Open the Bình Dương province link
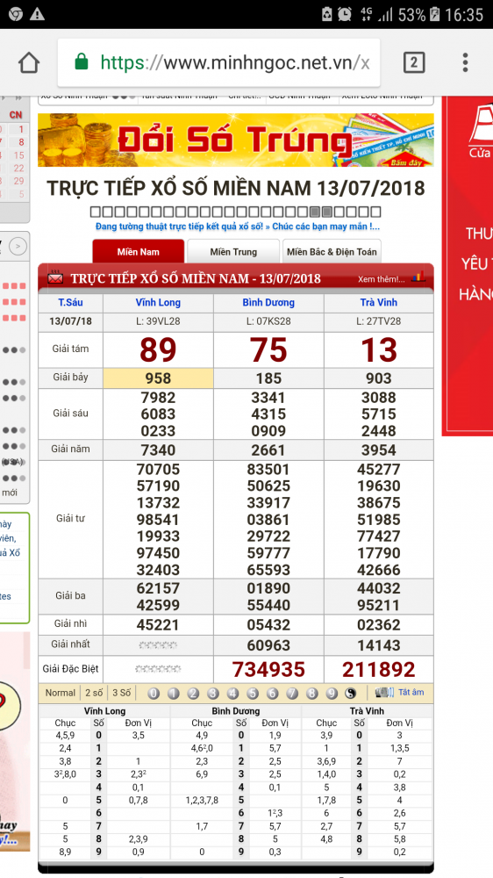 [x=268, y=302]
